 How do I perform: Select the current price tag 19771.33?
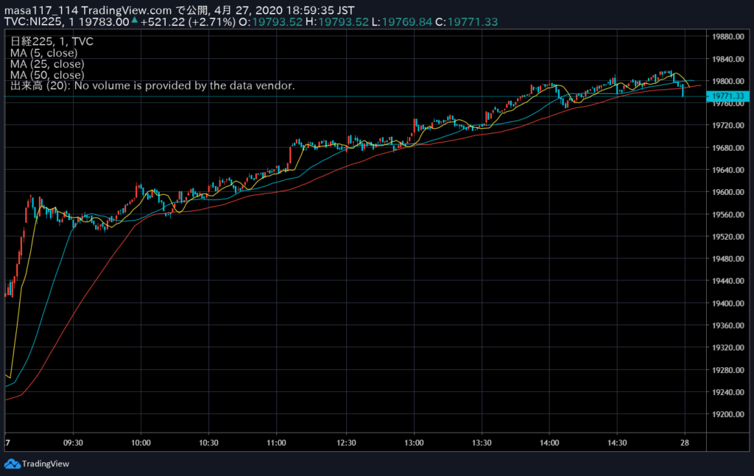click(x=728, y=96)
